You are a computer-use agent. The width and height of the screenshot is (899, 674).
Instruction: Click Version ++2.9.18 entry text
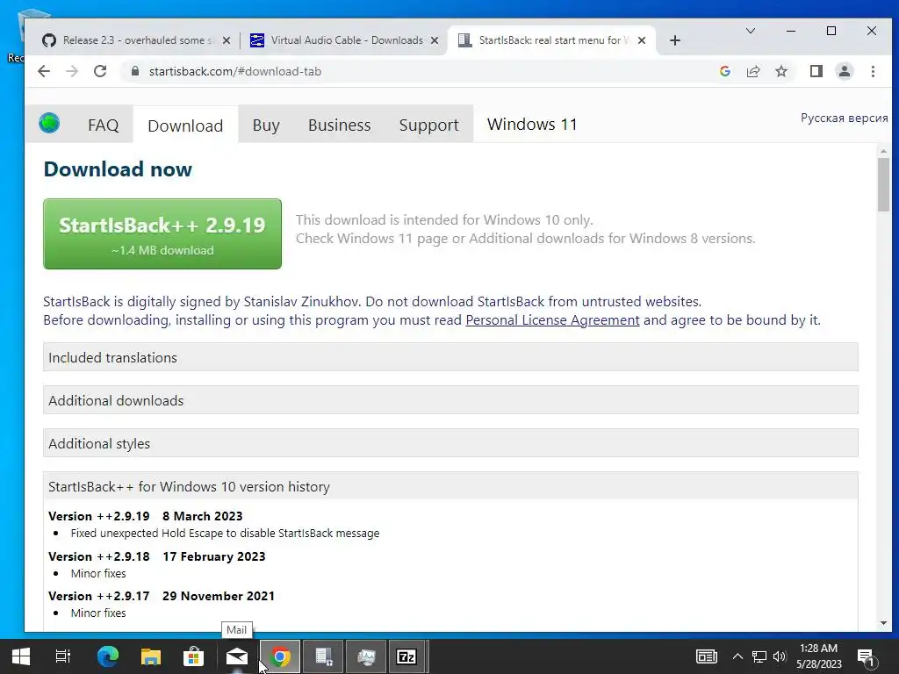pos(156,556)
